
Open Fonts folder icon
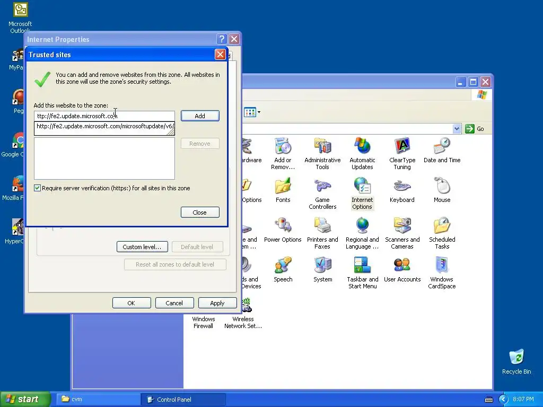coord(283,190)
